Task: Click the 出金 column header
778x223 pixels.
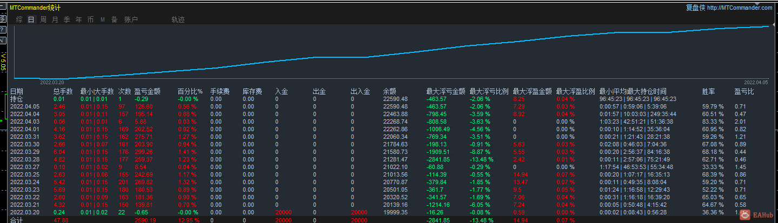Action: click(320, 92)
